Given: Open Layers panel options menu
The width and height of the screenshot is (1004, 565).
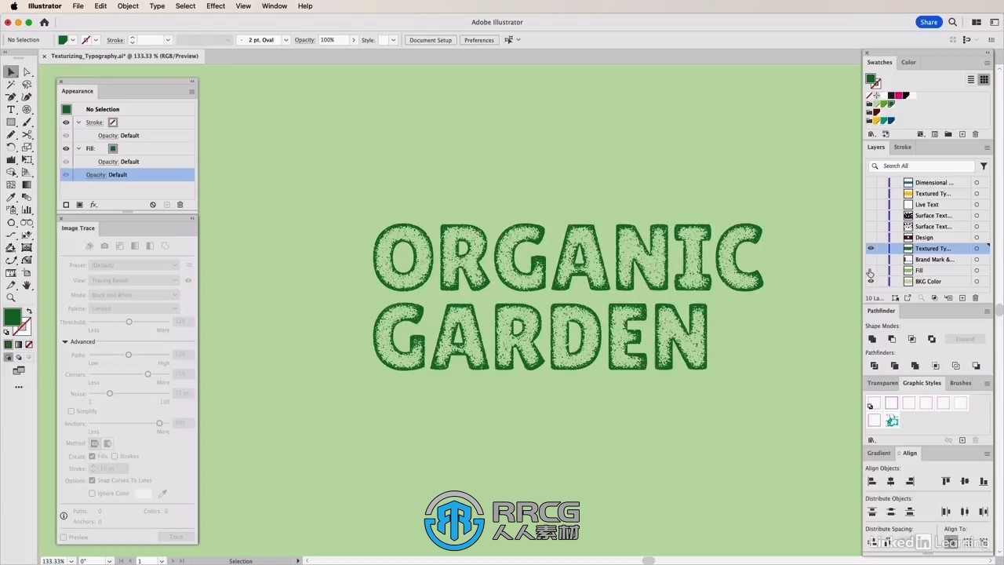Looking at the screenshot, I should click(x=987, y=148).
